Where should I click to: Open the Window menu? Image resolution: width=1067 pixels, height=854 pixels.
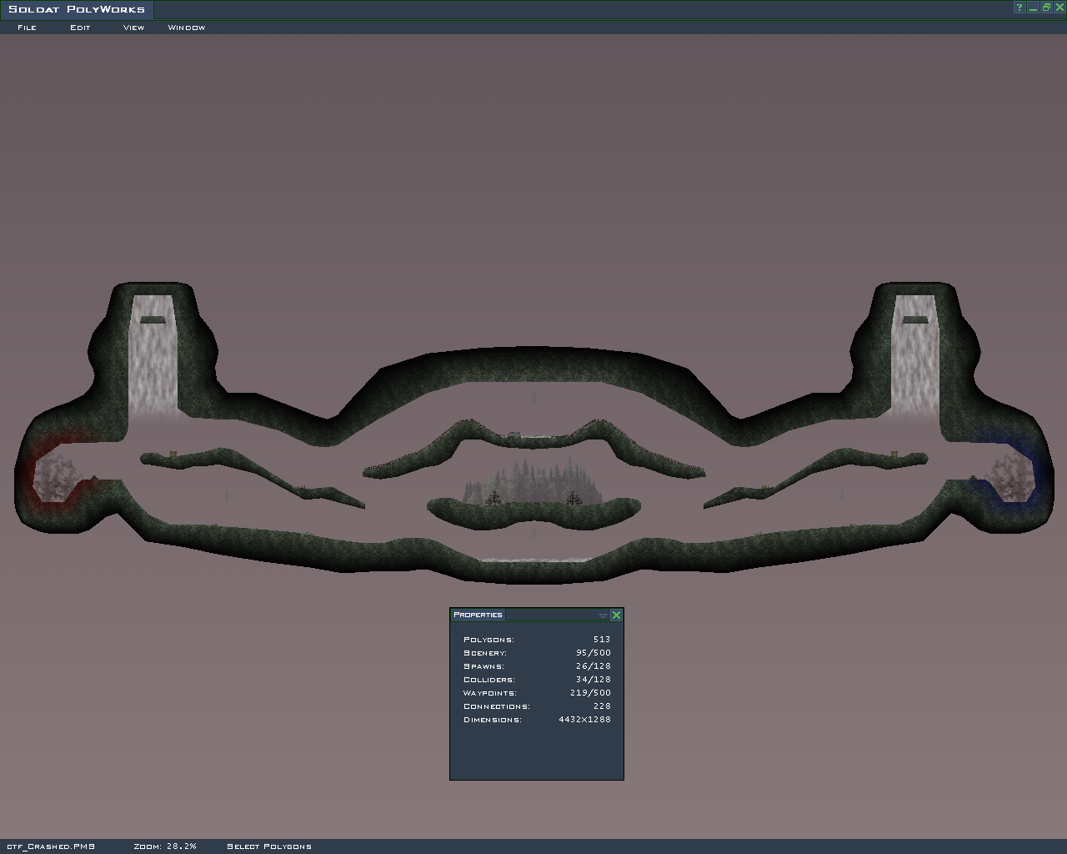click(x=186, y=28)
